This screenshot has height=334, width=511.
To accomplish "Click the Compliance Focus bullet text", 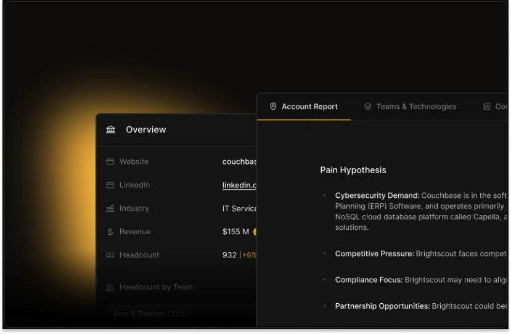I will pos(421,280).
